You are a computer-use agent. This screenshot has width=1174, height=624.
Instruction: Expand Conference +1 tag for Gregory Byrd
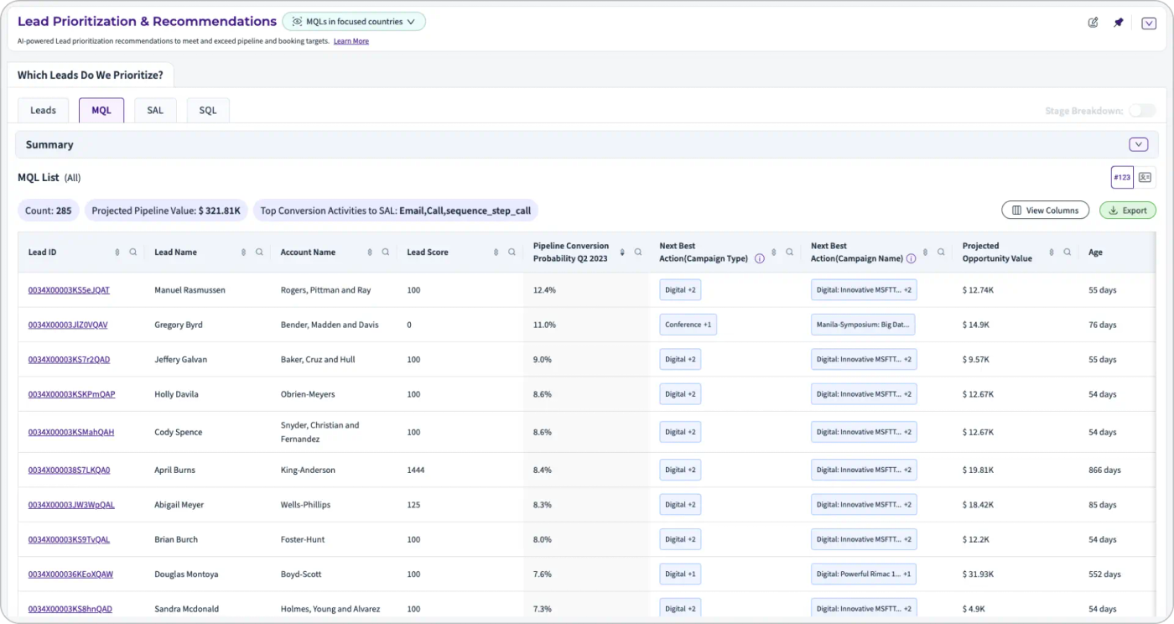(688, 325)
